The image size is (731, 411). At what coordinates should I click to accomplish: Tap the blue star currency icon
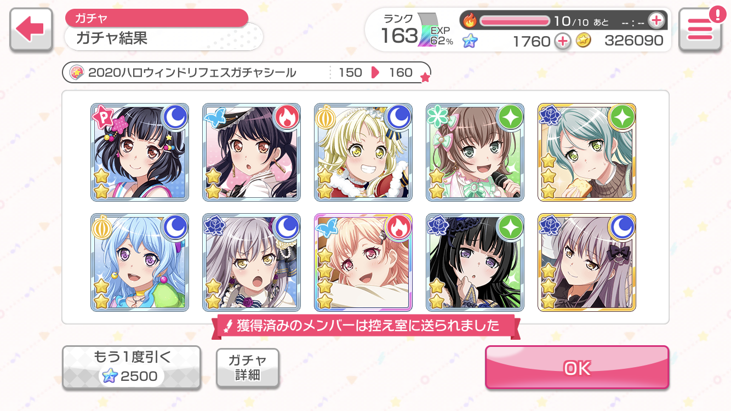[x=470, y=41]
